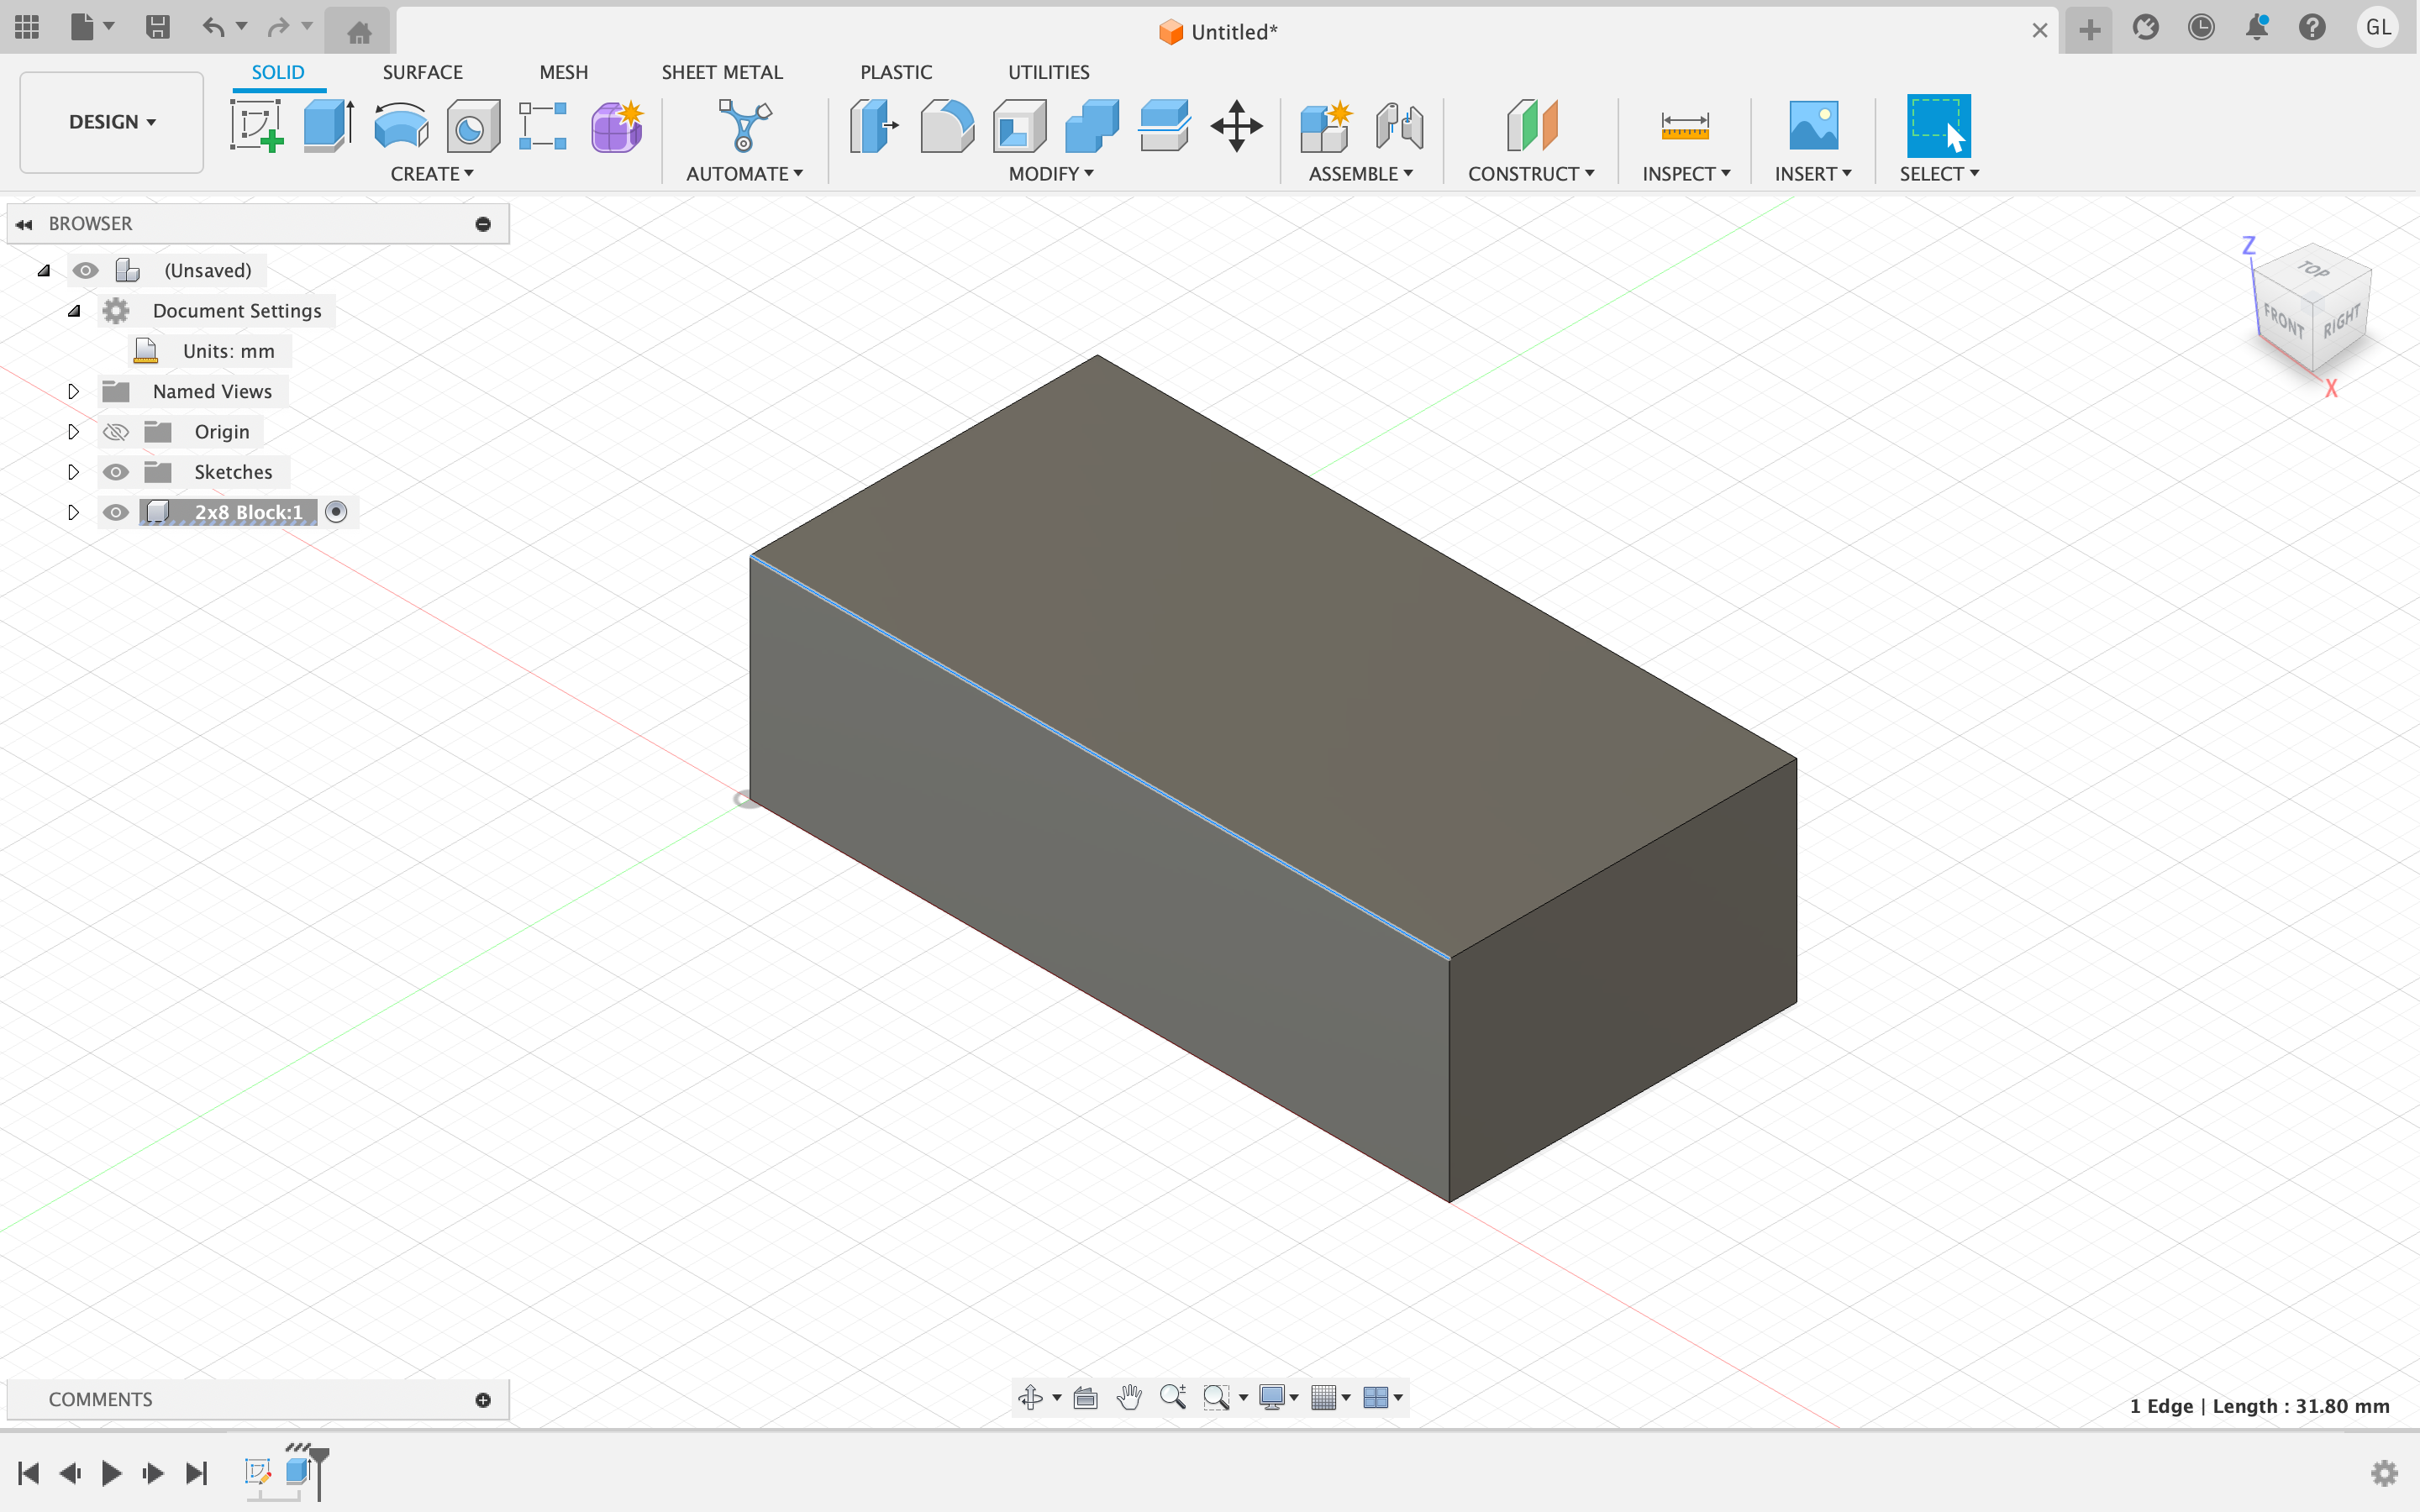2420x1512 pixels.
Task: Hide the Sketches folder via eye icon
Action: coord(116,472)
